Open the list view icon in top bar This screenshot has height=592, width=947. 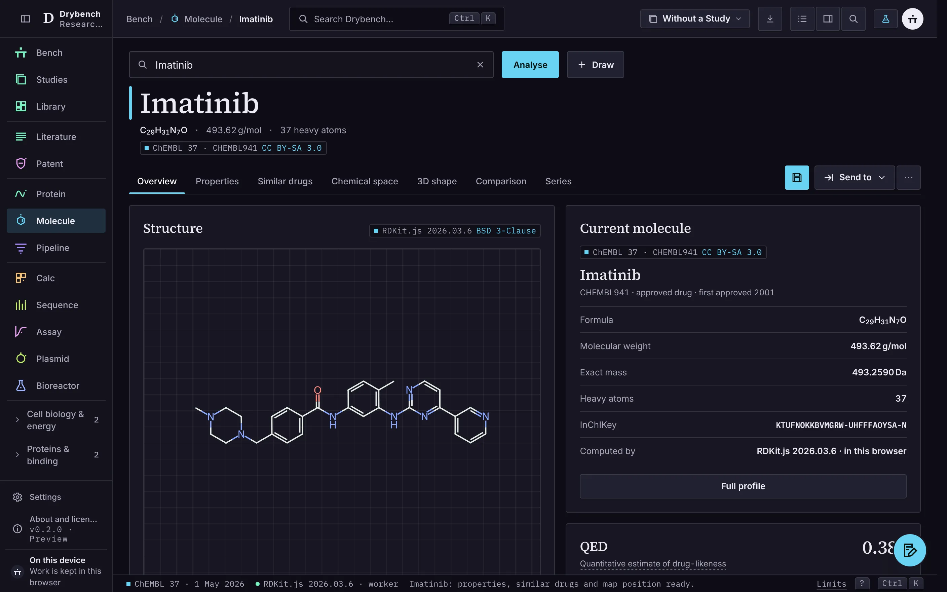tap(802, 19)
